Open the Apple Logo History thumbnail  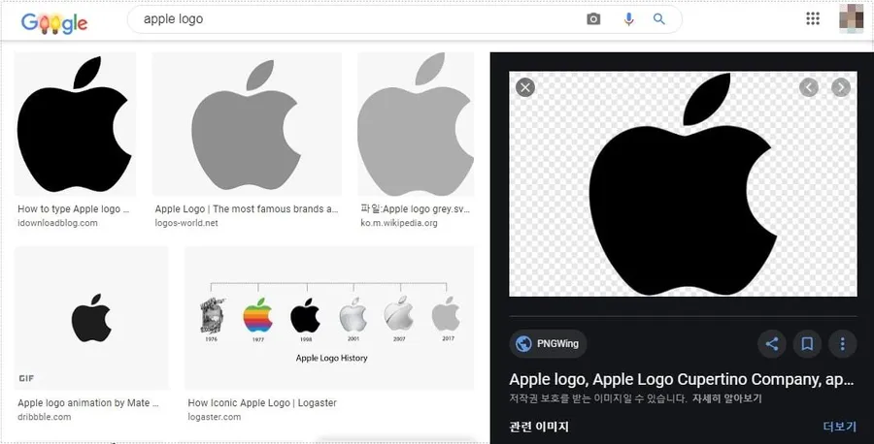[x=329, y=318]
